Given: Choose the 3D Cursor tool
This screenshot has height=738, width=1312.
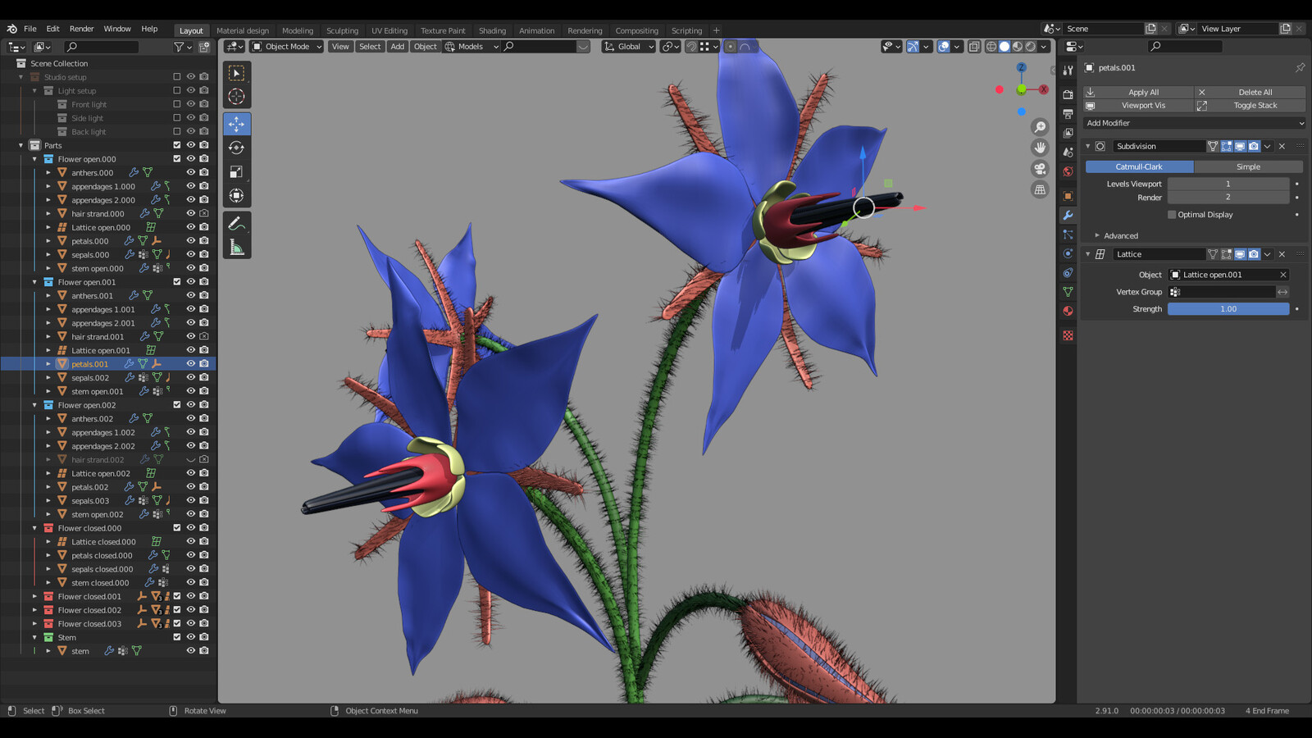Looking at the screenshot, I should pyautogui.click(x=236, y=97).
